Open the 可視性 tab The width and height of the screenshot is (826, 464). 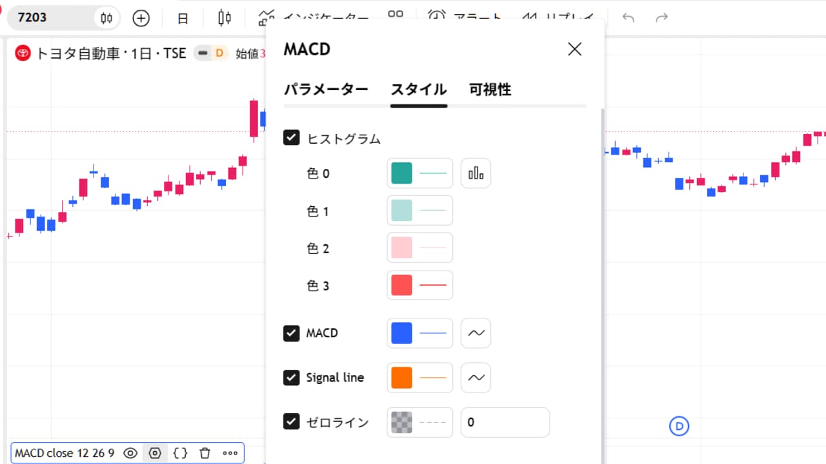point(490,90)
